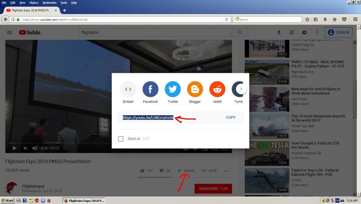Open the Pocket icon
This screenshot has height=204, width=361.
coord(344,19)
